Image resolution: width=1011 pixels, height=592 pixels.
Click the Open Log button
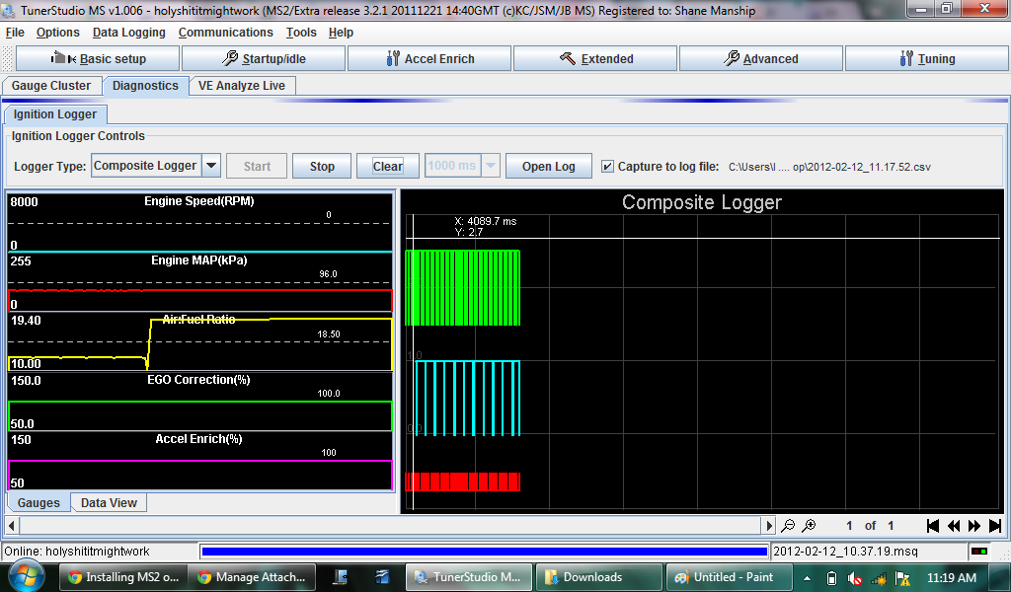click(x=549, y=166)
